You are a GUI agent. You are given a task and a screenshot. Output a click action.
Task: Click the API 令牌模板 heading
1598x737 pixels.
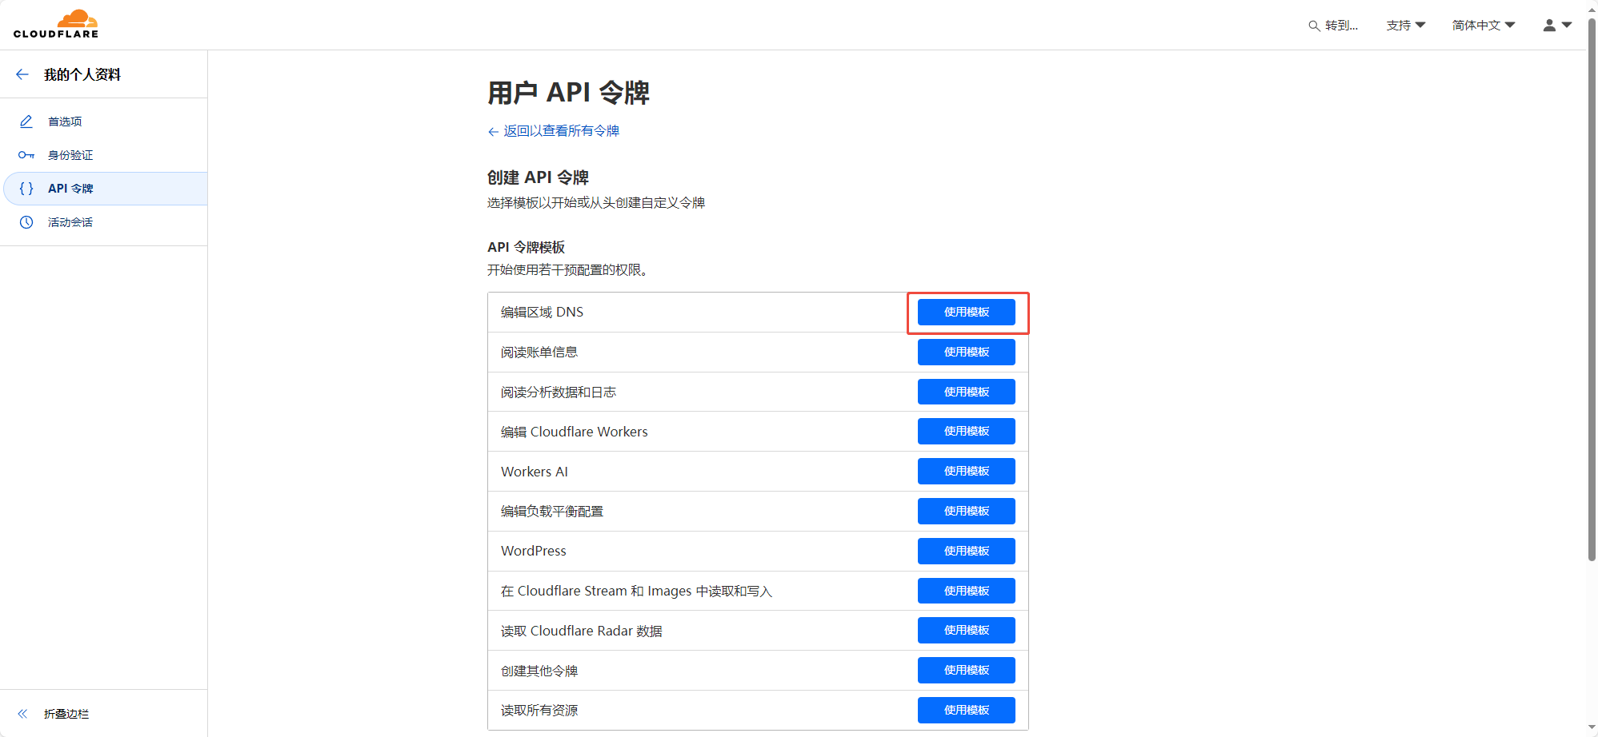point(526,247)
